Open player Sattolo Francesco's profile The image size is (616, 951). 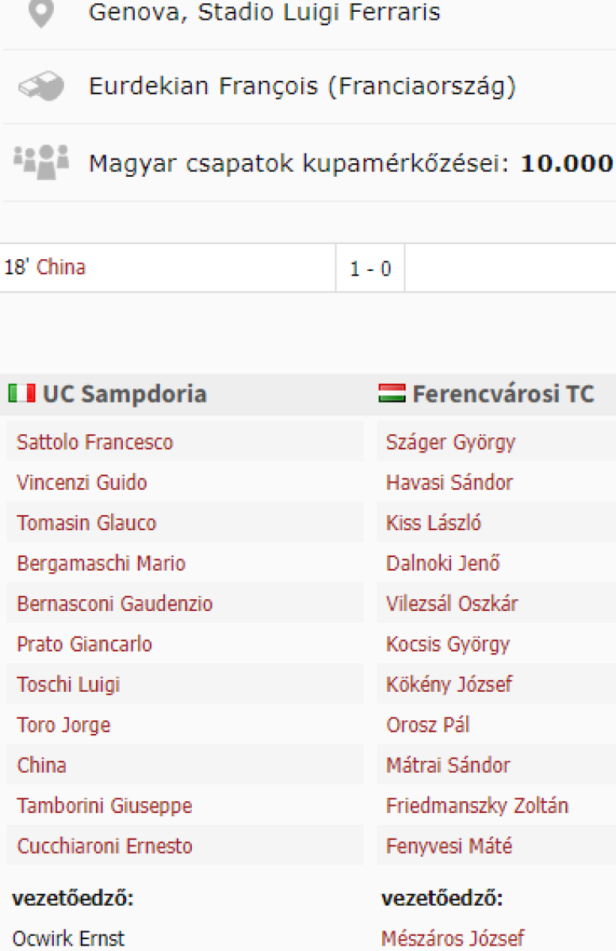pyautogui.click(x=94, y=442)
